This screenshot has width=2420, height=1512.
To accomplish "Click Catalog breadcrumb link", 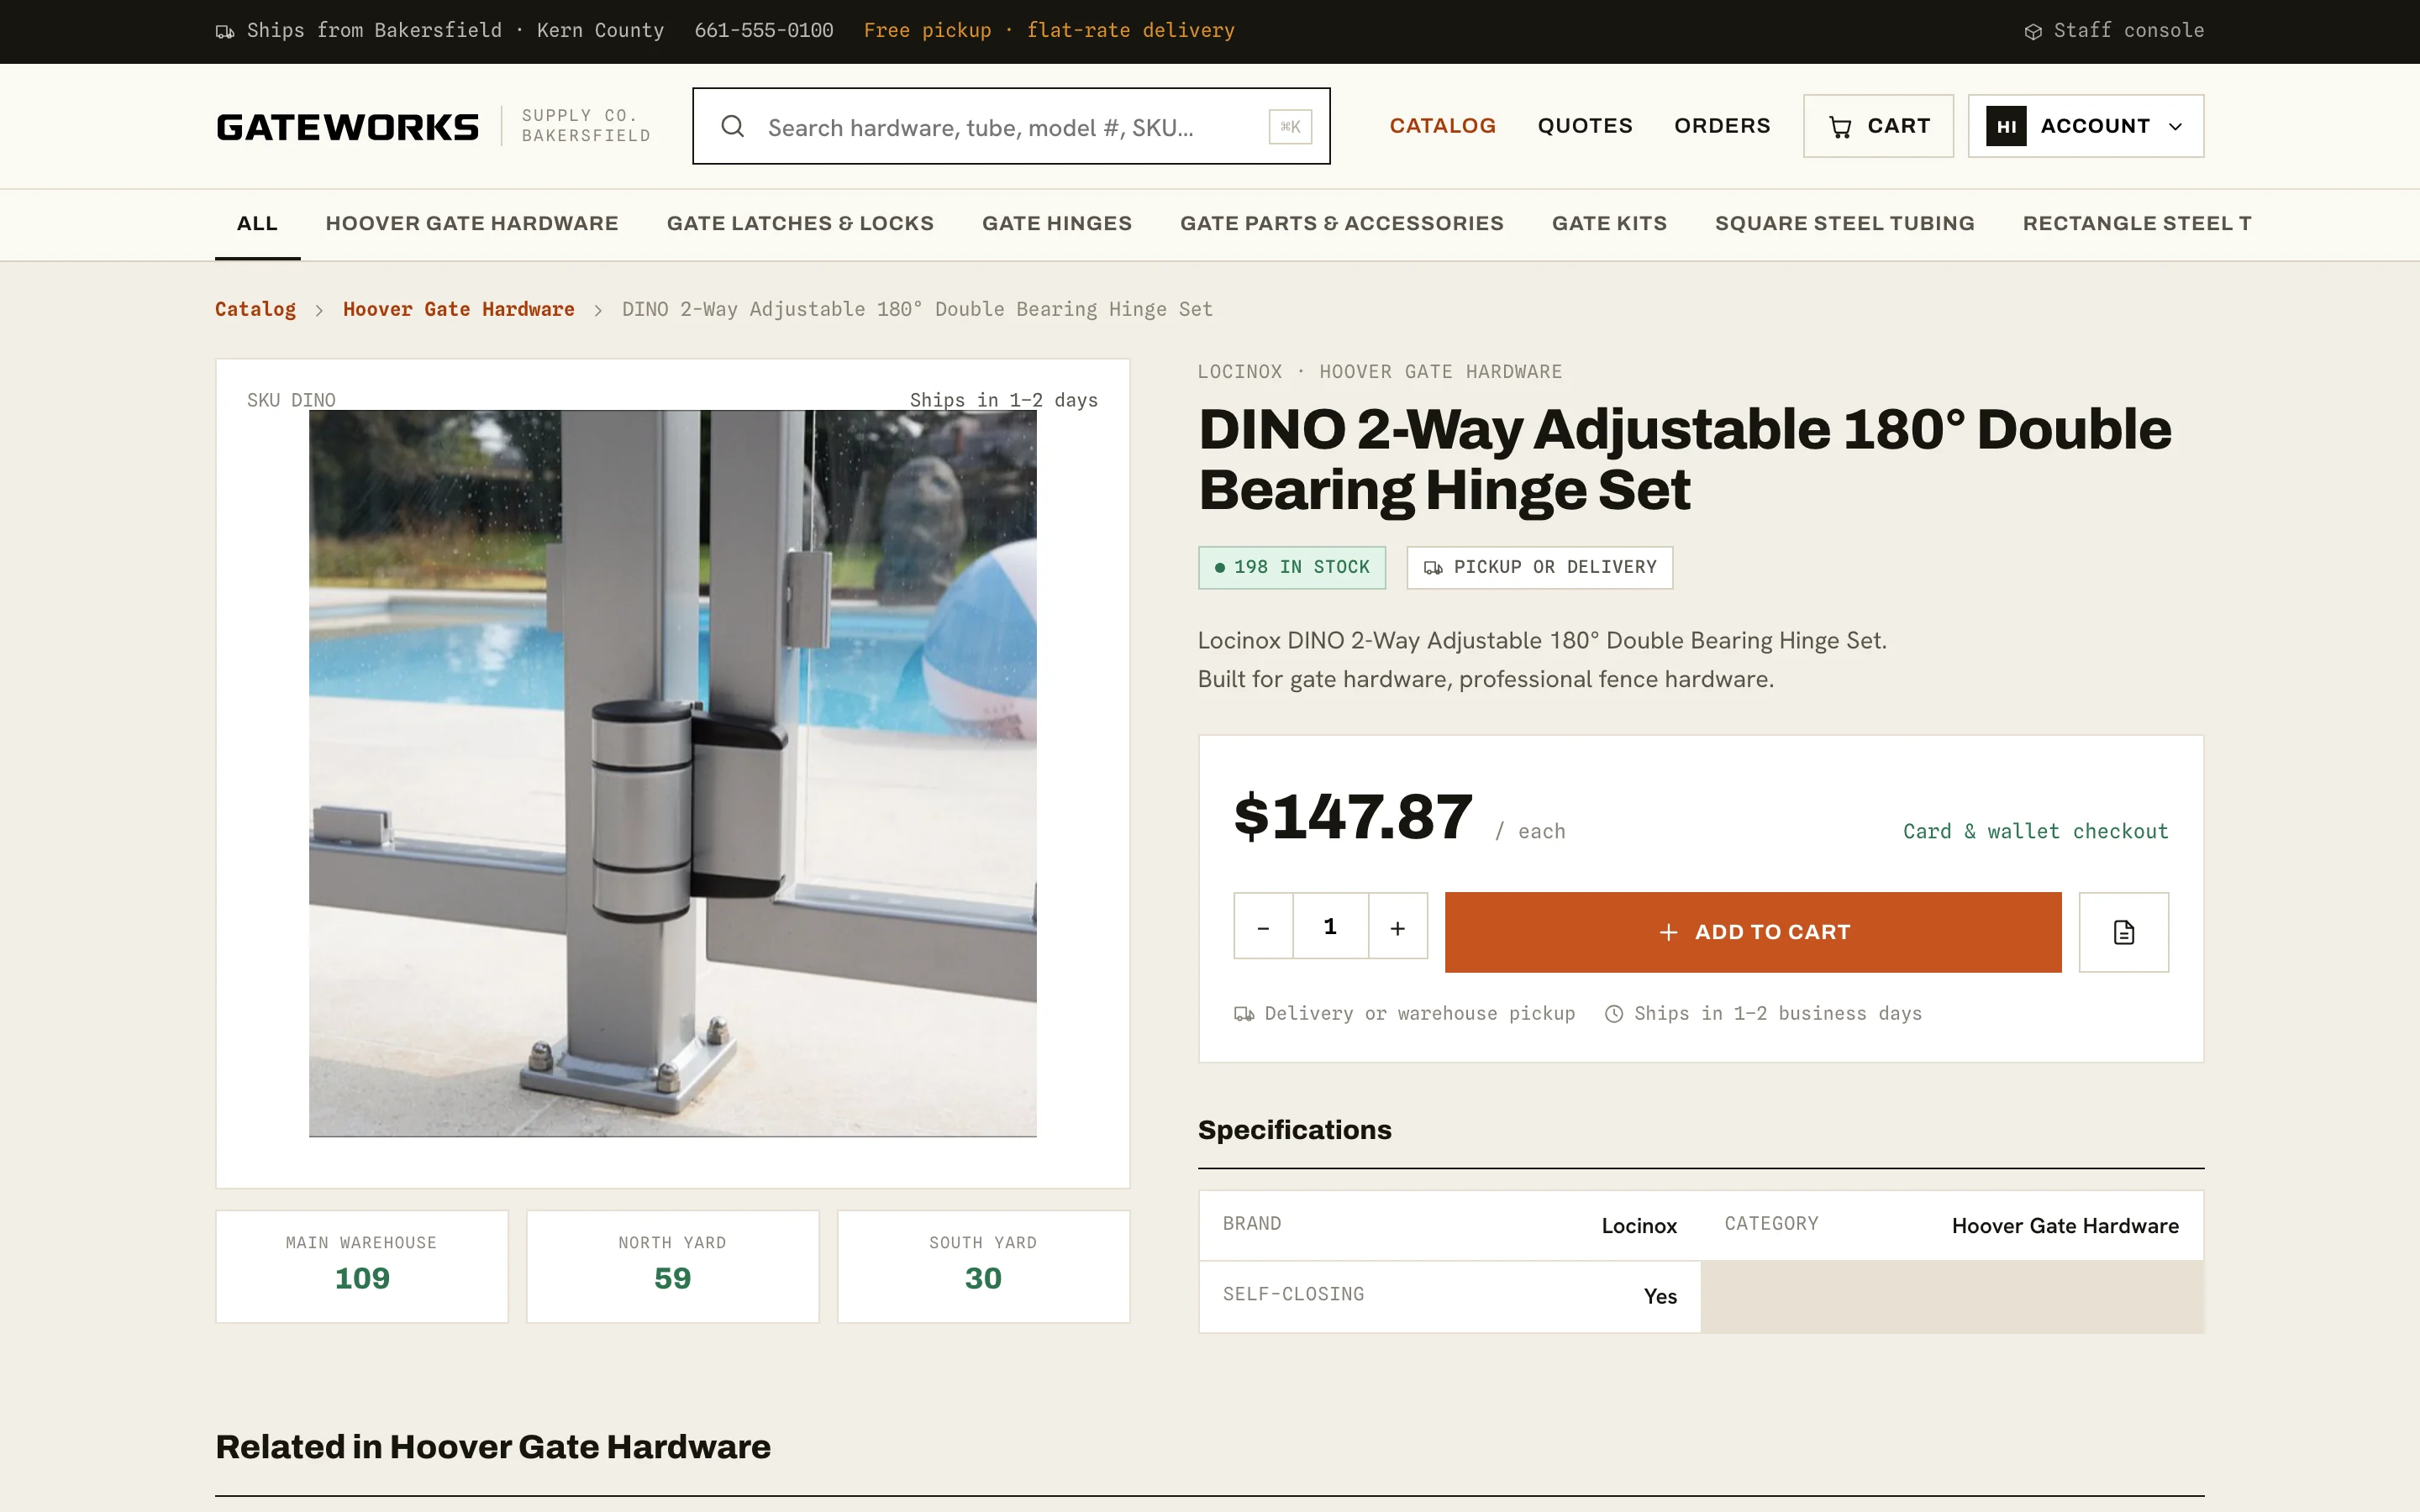I will click(255, 309).
